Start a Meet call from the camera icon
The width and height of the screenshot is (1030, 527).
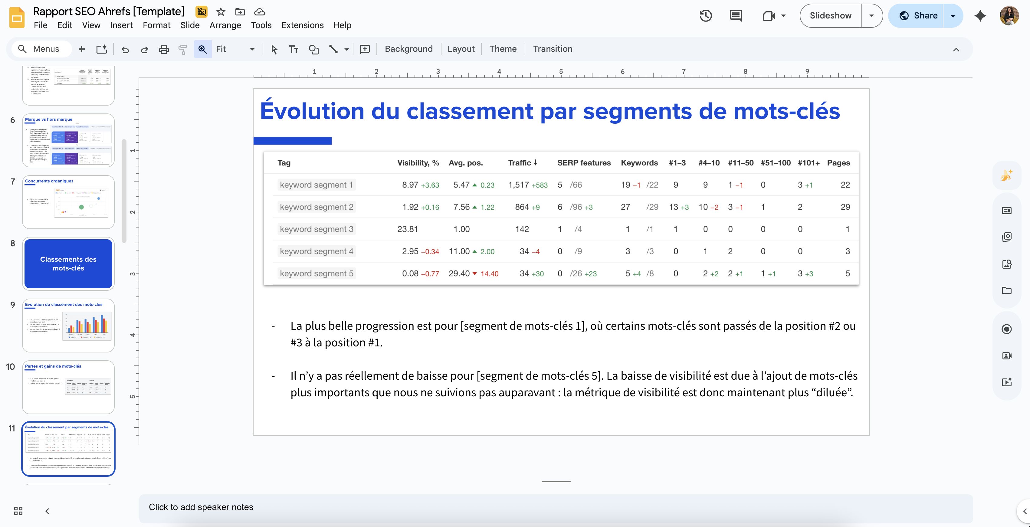[768, 16]
